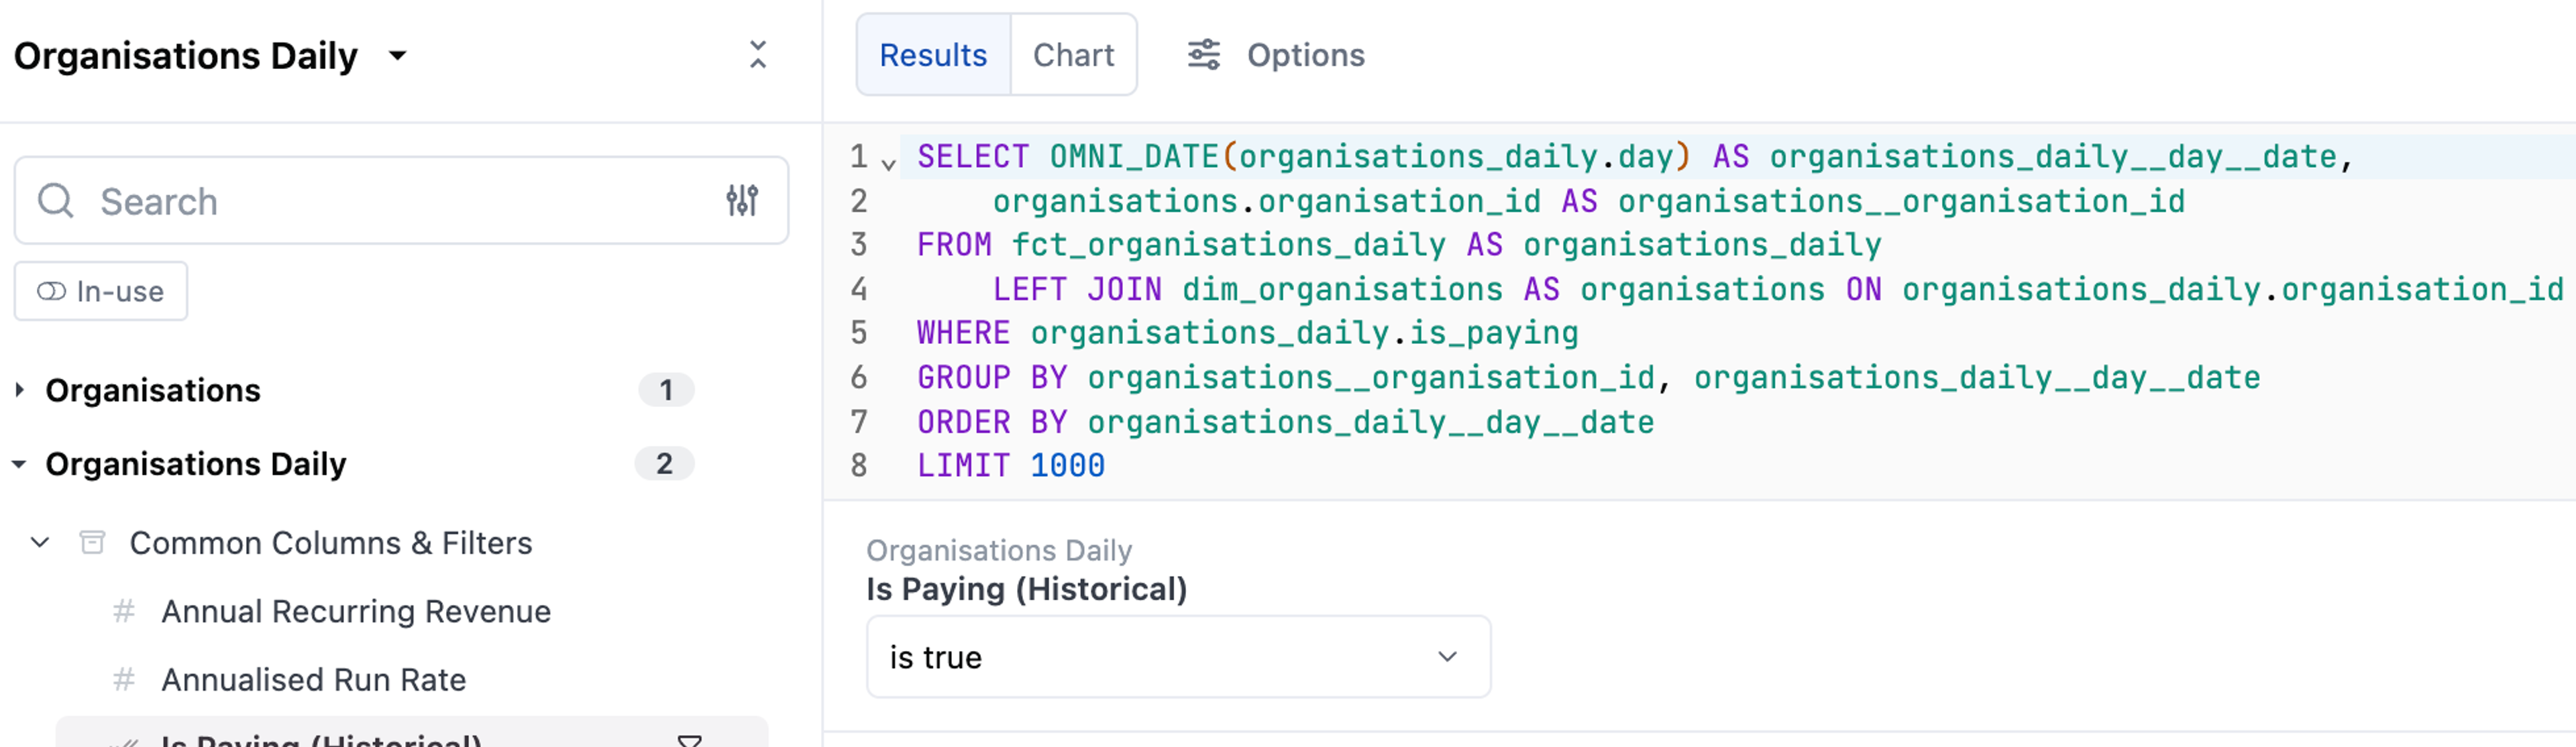The width and height of the screenshot is (2576, 747).
Task: Select the Annual Recurring Revenue field
Action: 356,611
